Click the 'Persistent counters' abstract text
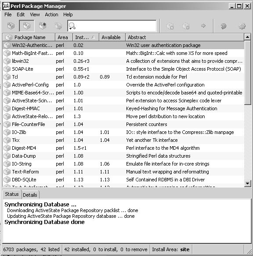Viewport: 253px width, 256px height. (147, 124)
